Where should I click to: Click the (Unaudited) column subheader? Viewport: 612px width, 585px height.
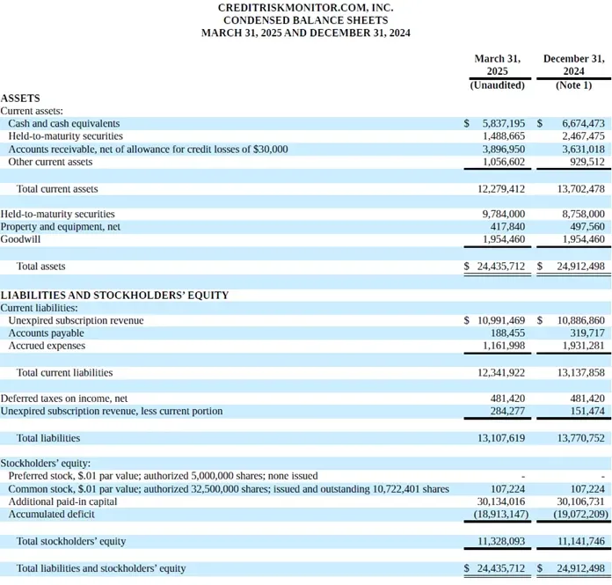498,85
